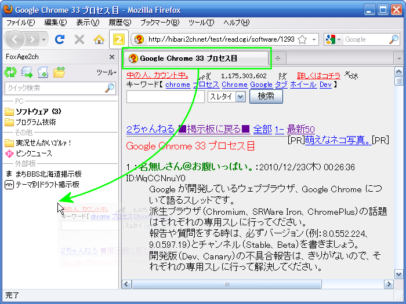Go forward with the forward arrow button
This screenshot has height=304, width=406.
pyautogui.click(x=32, y=39)
